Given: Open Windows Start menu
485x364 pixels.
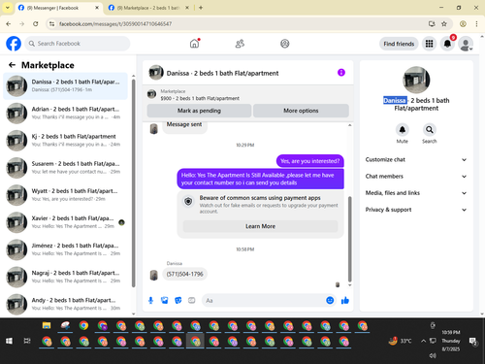Looking at the screenshot, I should pos(9,341).
